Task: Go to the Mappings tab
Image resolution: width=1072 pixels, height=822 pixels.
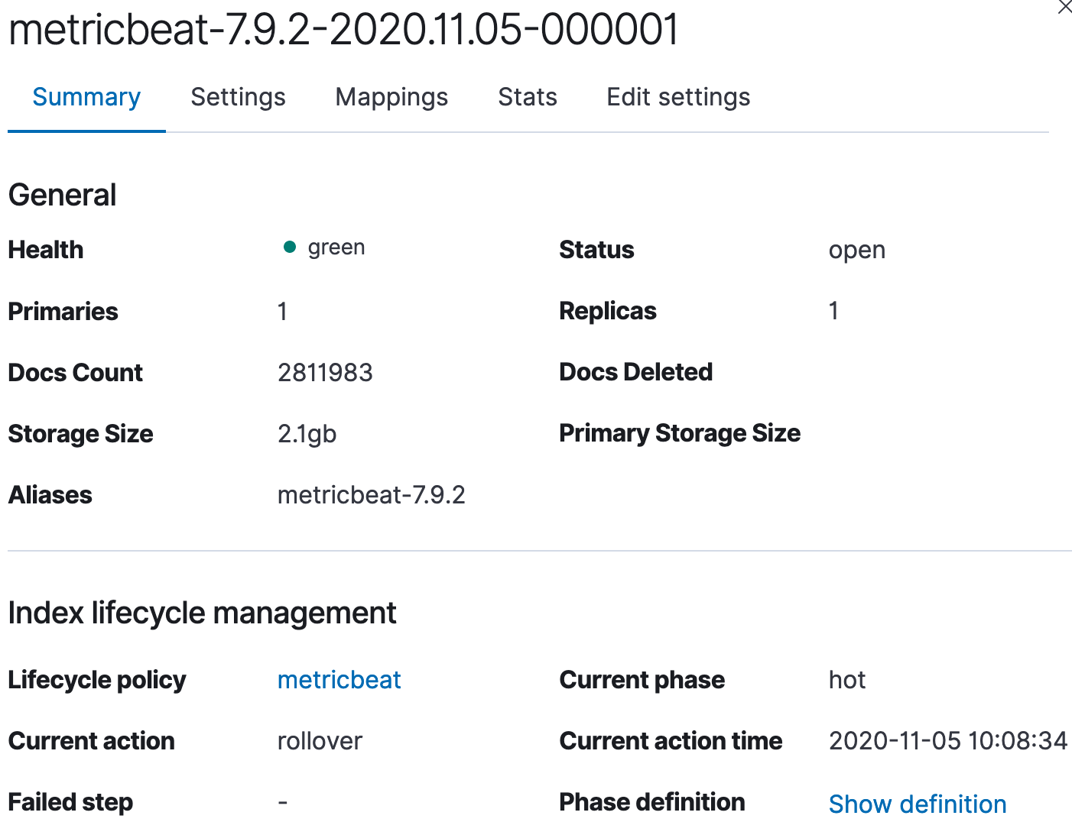Action: coord(391,97)
